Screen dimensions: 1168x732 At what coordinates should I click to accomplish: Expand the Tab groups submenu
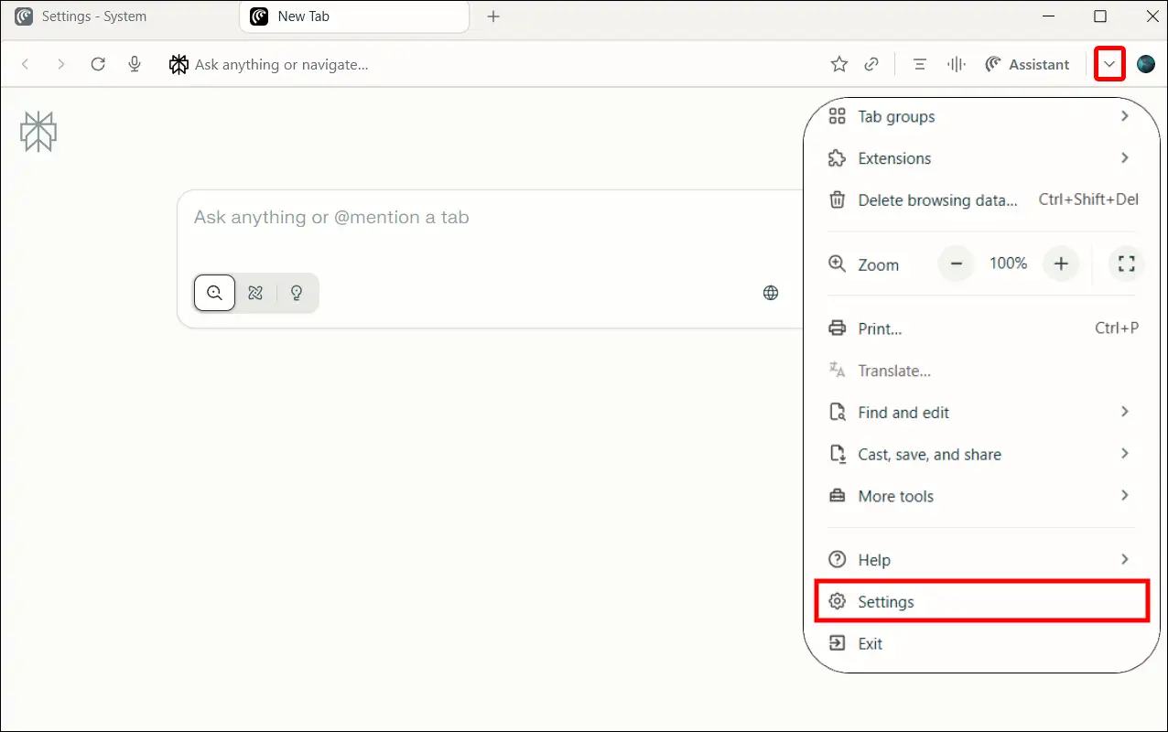pos(981,117)
